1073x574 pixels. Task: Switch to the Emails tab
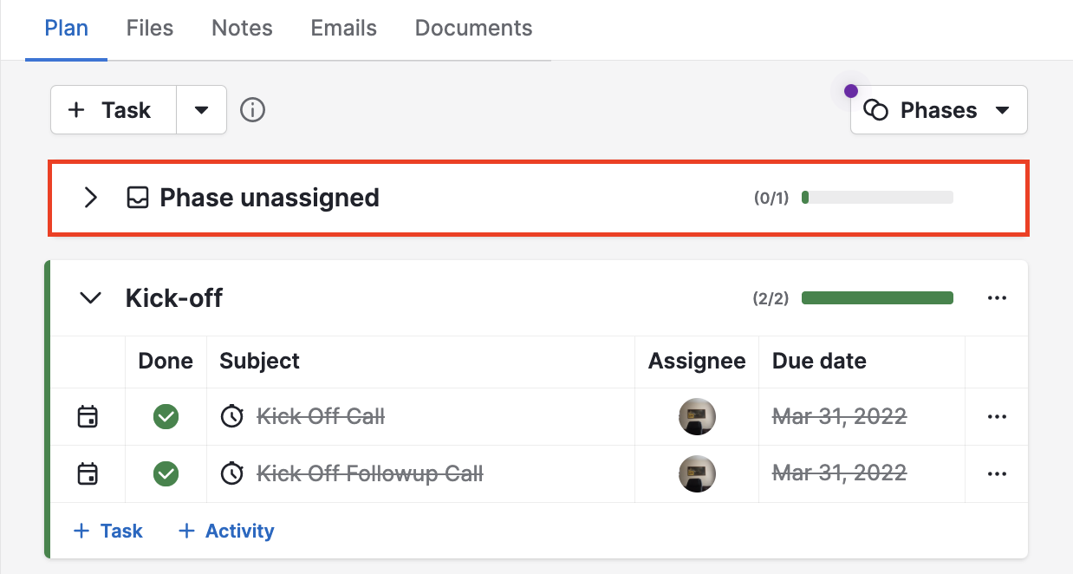[343, 28]
